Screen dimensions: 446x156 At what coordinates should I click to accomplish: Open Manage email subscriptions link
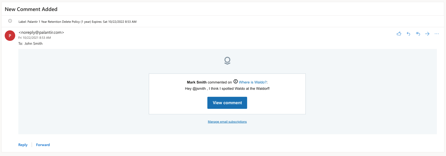[x=227, y=122]
